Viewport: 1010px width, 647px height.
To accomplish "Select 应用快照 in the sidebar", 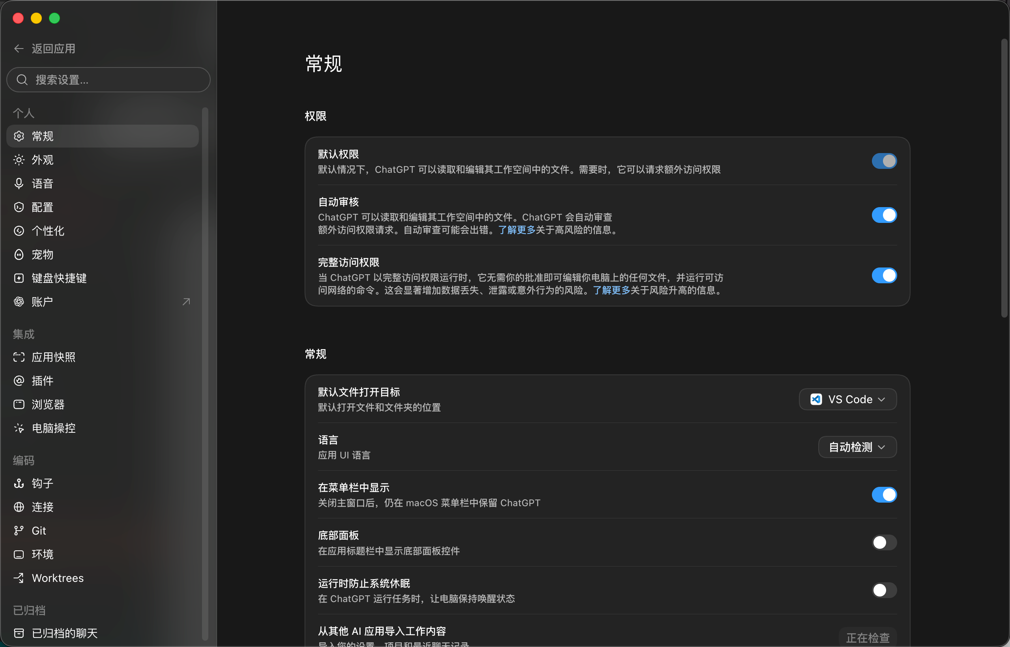I will [103, 357].
